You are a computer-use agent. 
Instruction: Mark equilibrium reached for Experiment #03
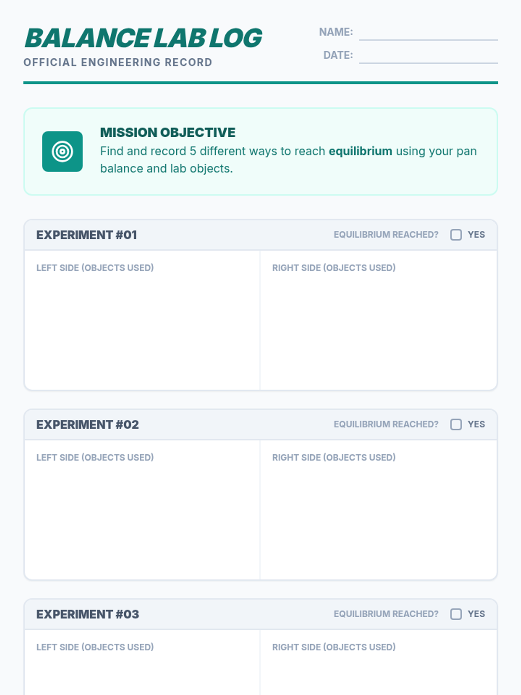pyautogui.click(x=456, y=614)
